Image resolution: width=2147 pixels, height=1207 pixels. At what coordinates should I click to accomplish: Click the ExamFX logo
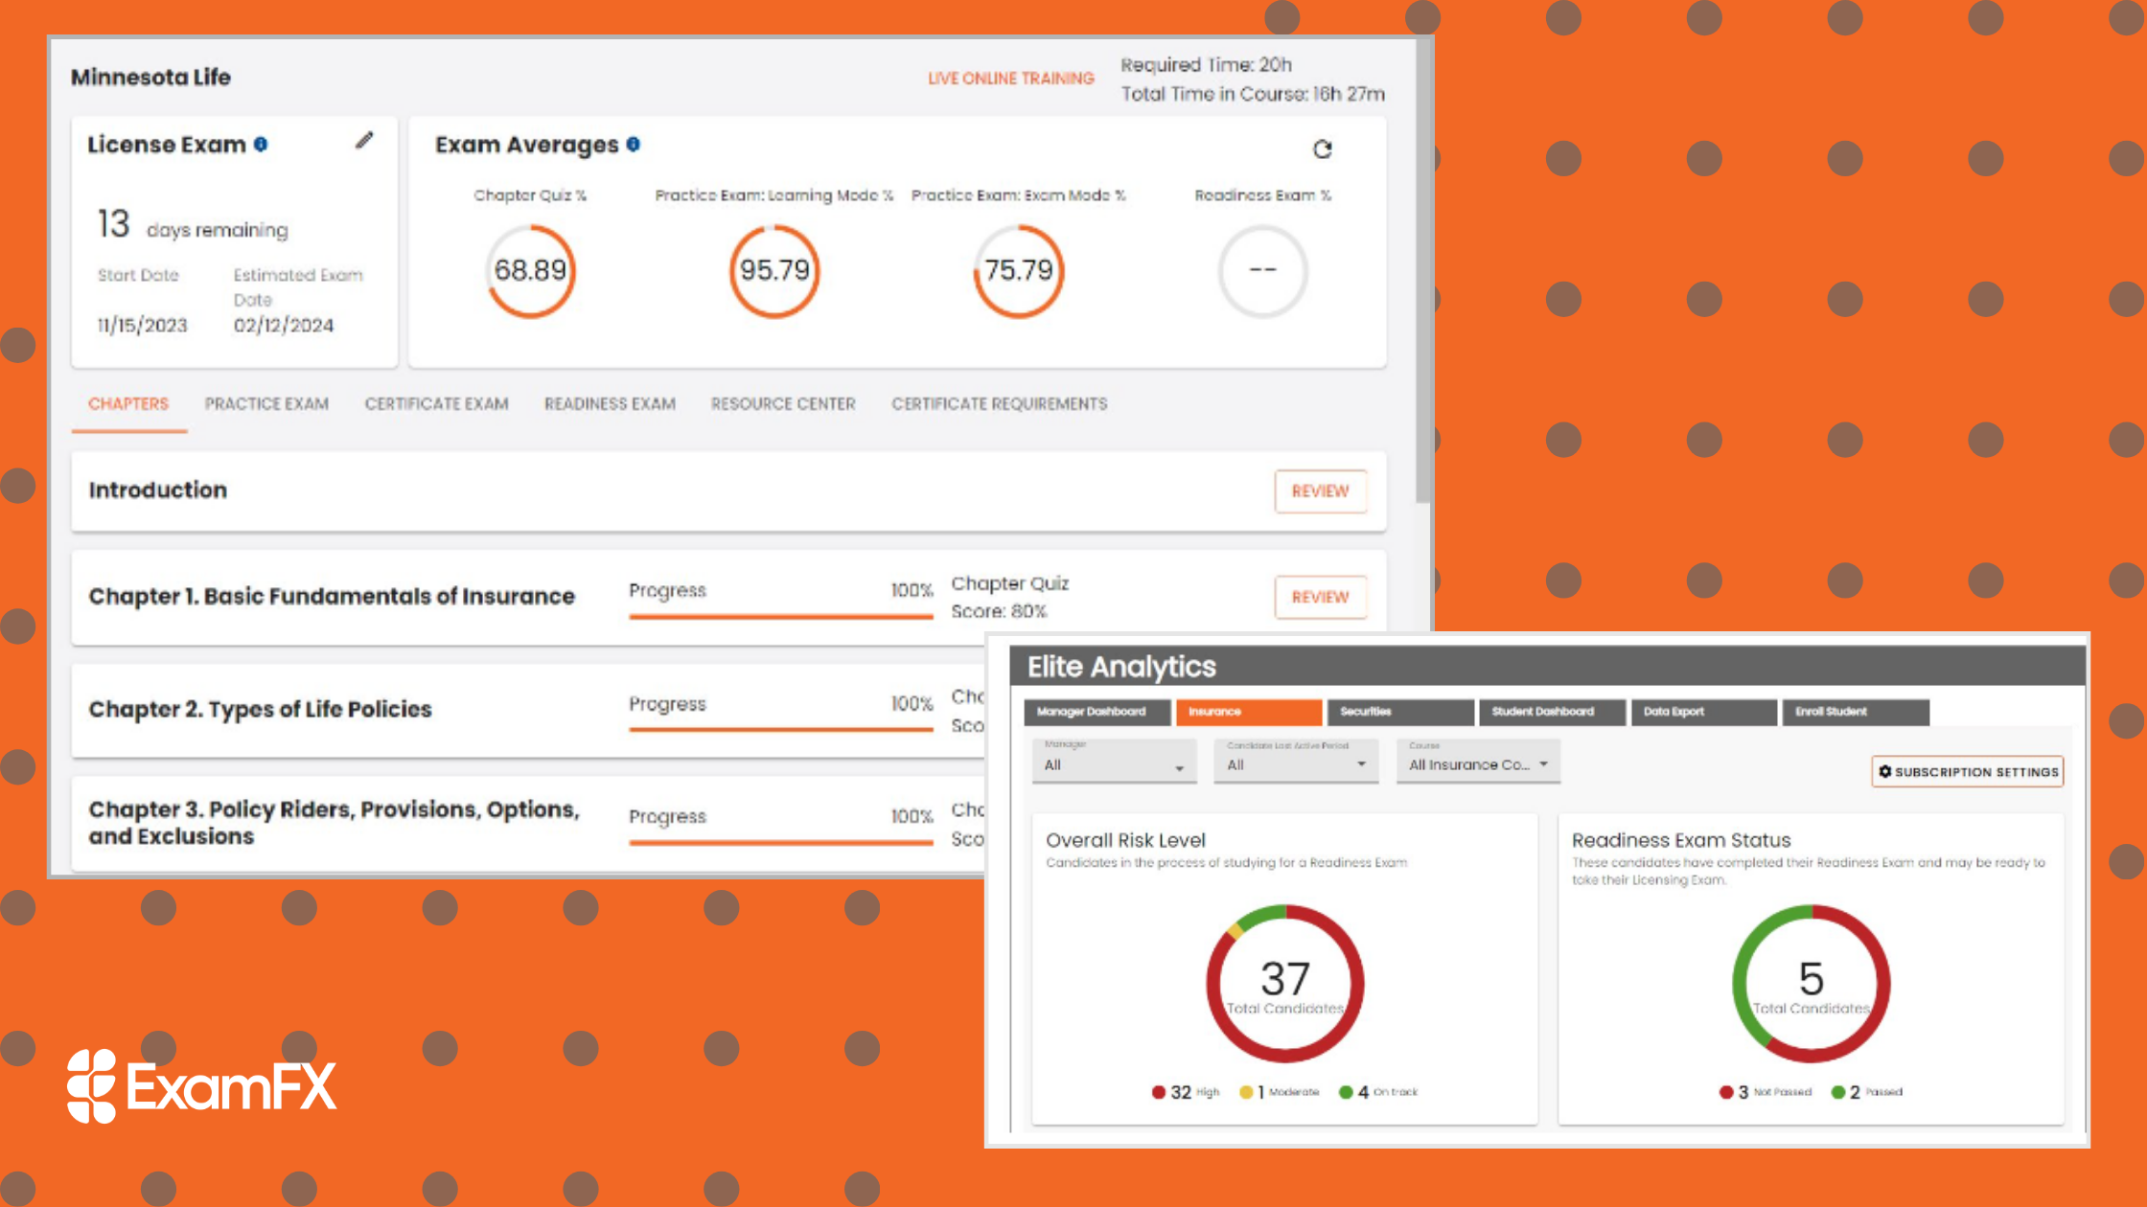[x=201, y=1085]
